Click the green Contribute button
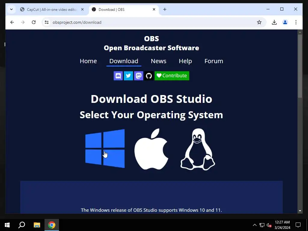The image size is (308, 231). (x=172, y=75)
